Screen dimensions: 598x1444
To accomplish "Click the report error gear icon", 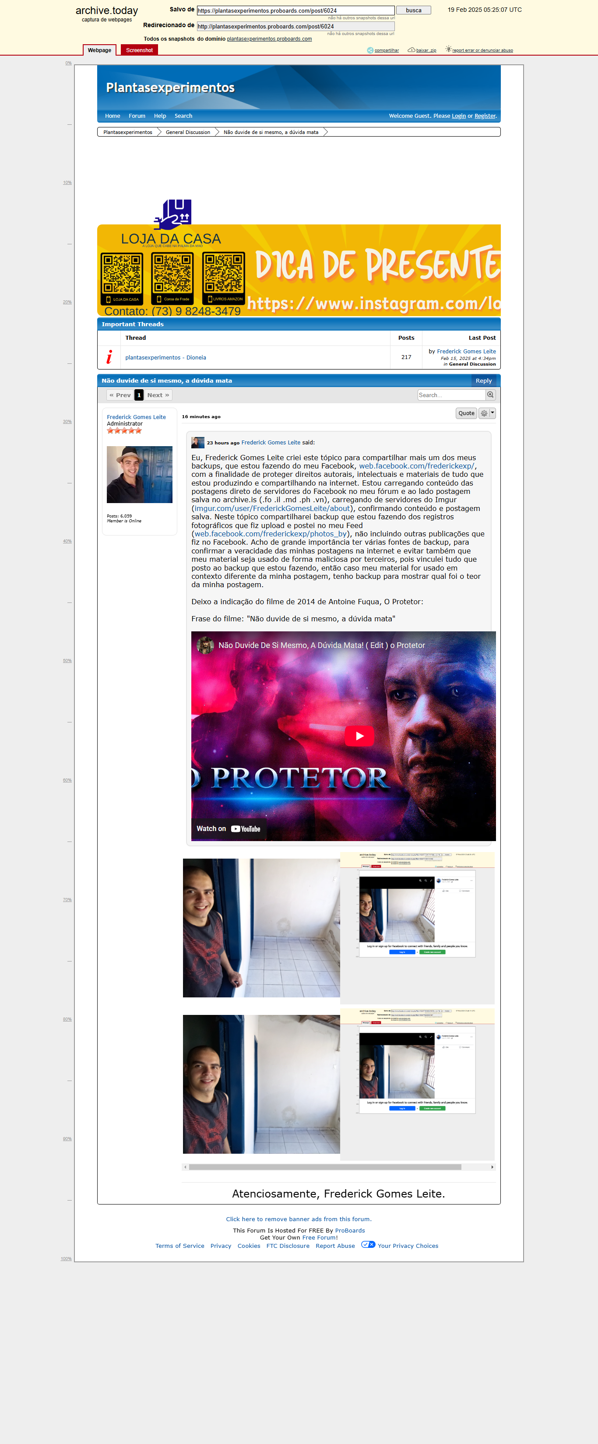I will (448, 49).
